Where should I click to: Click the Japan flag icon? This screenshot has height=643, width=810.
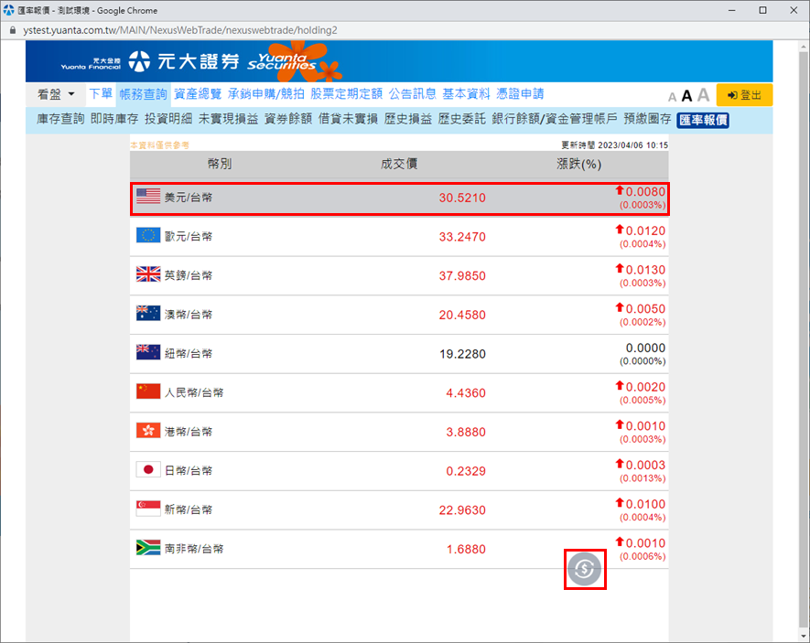pos(148,469)
